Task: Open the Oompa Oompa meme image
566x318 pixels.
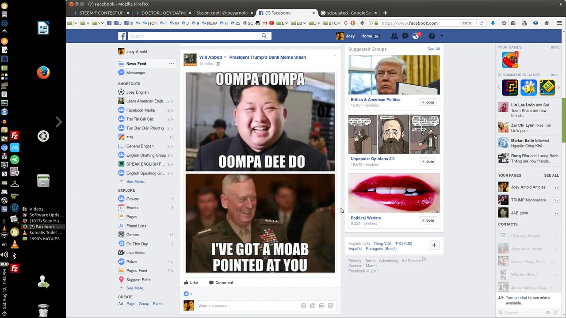Action: pyautogui.click(x=260, y=121)
